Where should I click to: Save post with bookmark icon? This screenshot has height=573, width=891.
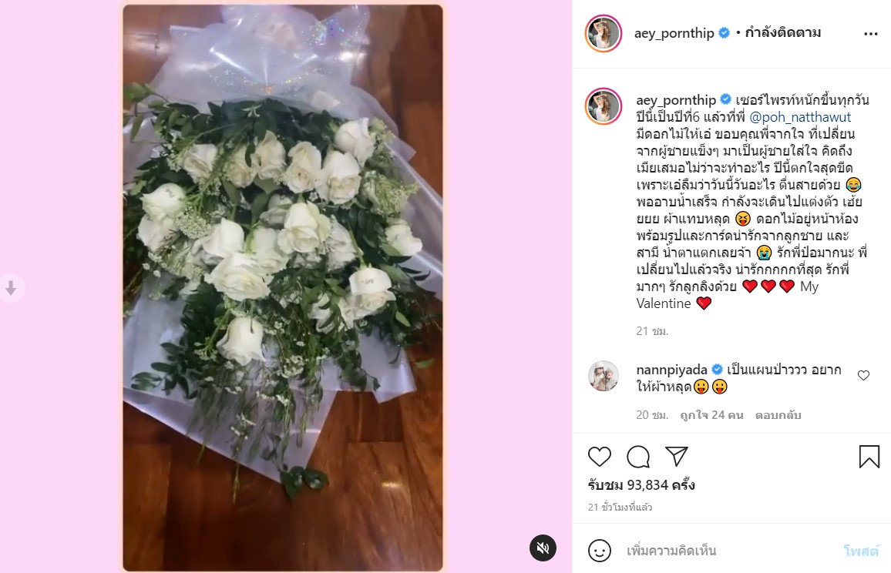[869, 457]
